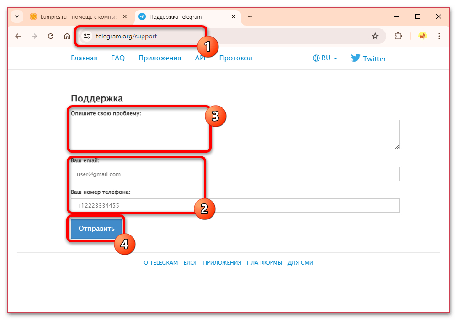The width and height of the screenshot is (457, 320).
Task: Open the browser home page icon
Action: click(67, 36)
